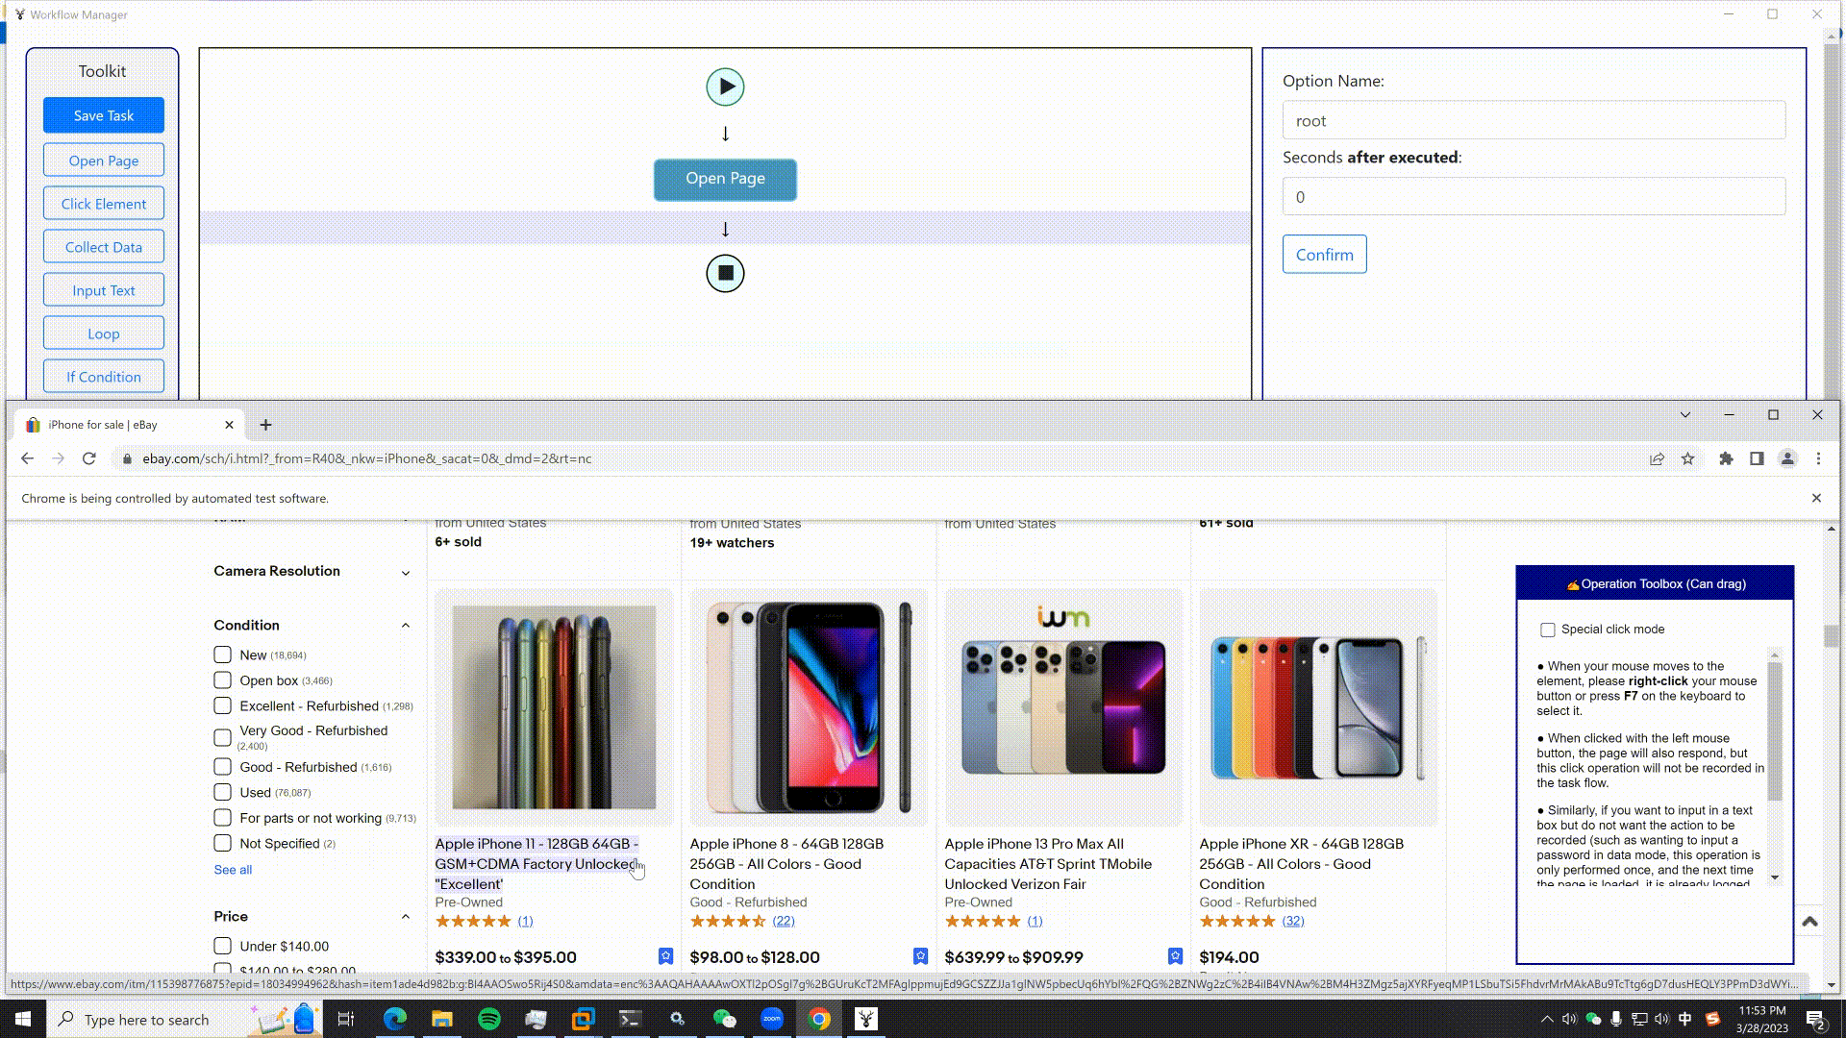1846x1038 pixels.
Task: Click the If Condition toolkit button
Action: [103, 377]
